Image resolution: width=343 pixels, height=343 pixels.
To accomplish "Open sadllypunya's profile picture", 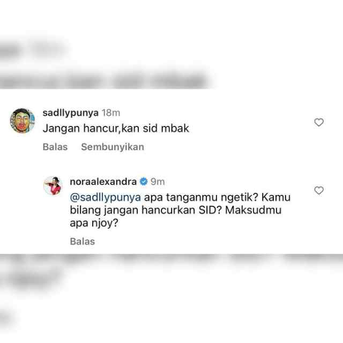I will pos(23,121).
